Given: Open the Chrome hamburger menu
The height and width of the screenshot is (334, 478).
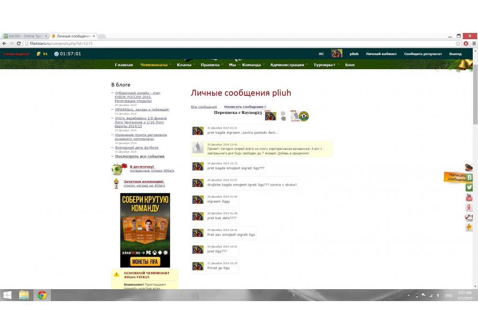Looking at the screenshot, I should click(473, 43).
